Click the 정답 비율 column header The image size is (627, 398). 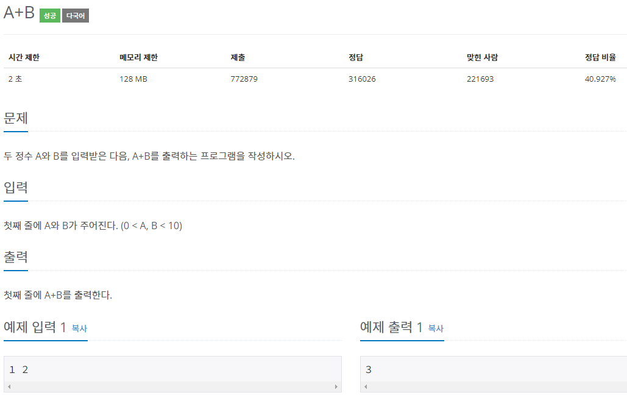[x=600, y=57]
